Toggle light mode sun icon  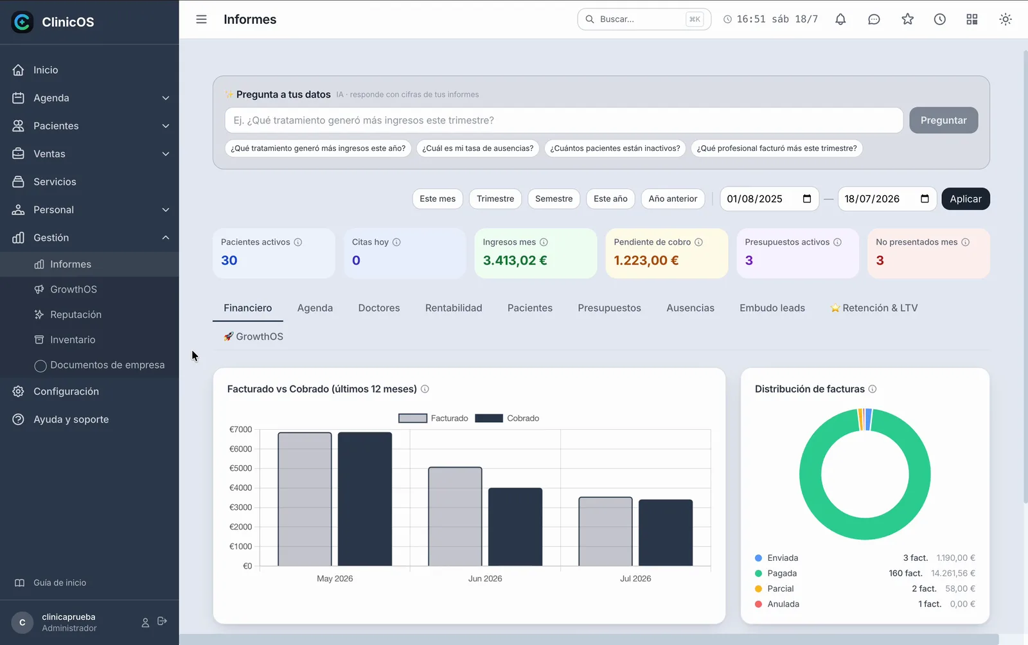point(1006,19)
